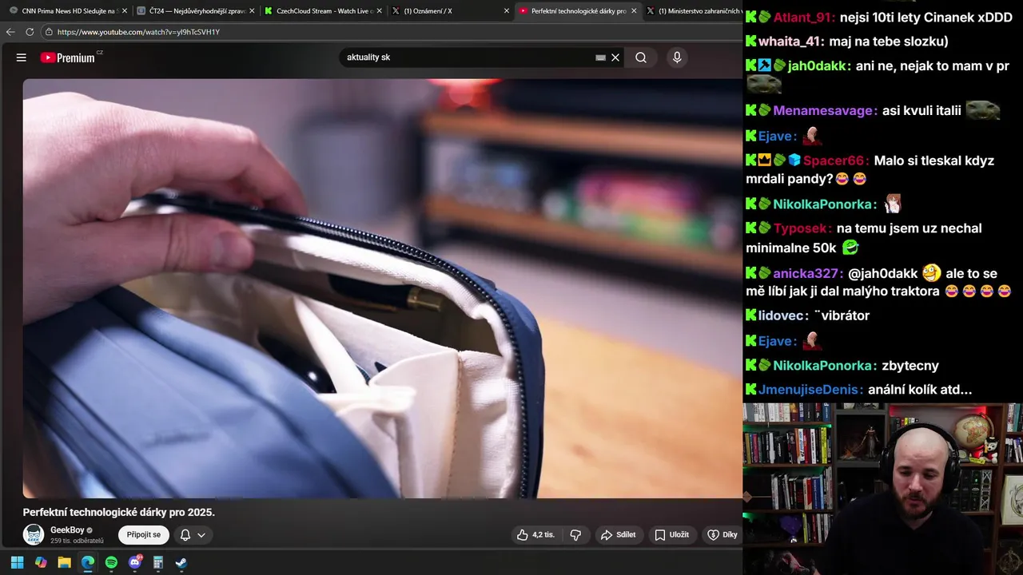Open chat user jah0dakk's name
The height and width of the screenshot is (575, 1023).
[817, 66]
